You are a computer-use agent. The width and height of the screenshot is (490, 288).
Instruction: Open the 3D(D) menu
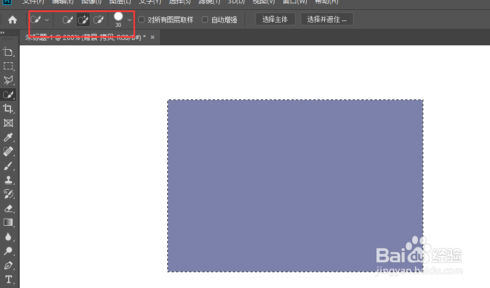coord(236,2)
